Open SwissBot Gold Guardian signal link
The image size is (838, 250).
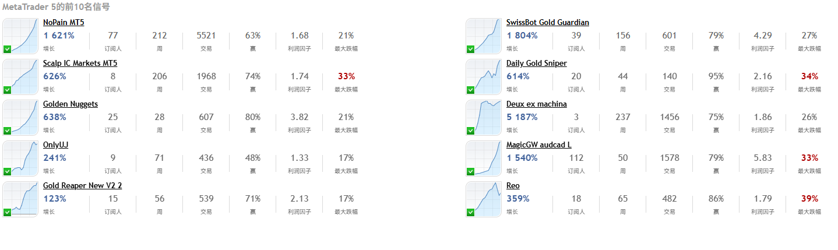click(547, 23)
